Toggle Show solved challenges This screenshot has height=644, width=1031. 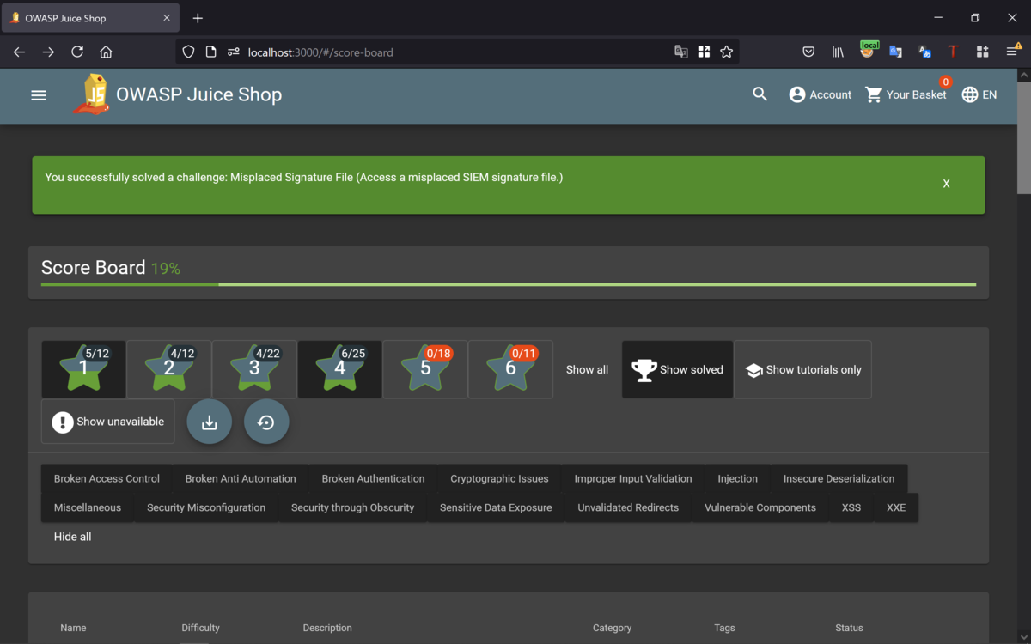[x=678, y=369]
